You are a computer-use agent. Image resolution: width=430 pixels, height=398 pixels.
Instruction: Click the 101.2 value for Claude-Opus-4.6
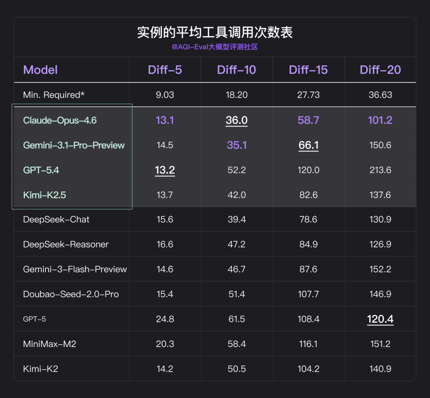380,120
